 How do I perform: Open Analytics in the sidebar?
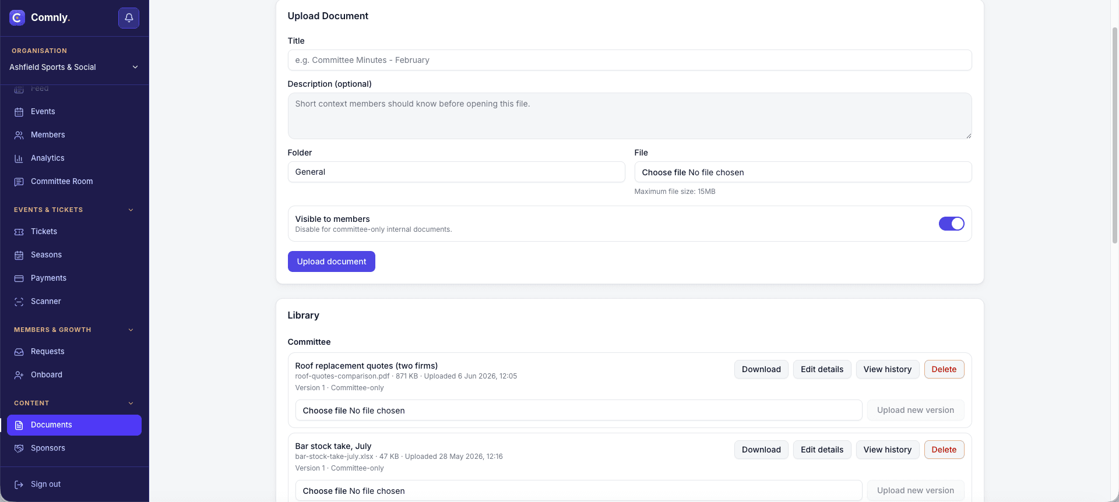click(x=74, y=158)
